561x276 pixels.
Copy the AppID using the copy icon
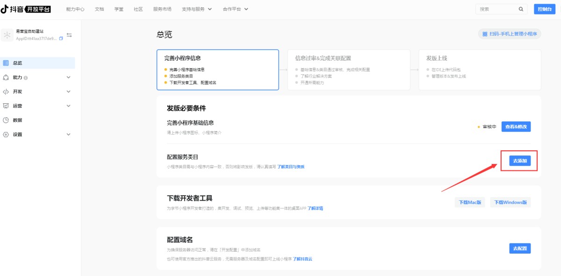(x=61, y=39)
